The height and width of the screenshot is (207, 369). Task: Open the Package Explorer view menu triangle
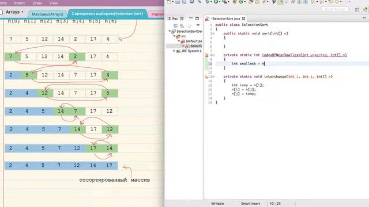click(198, 25)
